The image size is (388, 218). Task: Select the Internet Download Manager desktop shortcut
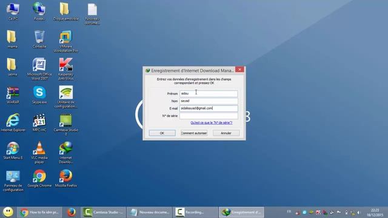click(x=65, y=153)
